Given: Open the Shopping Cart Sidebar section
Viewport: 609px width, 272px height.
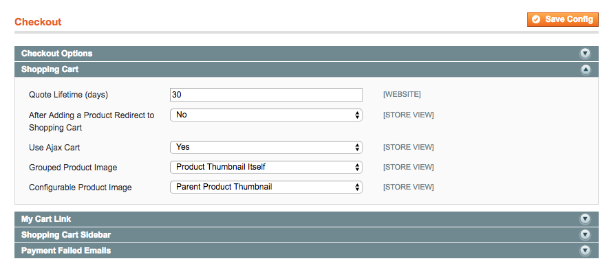Looking at the screenshot, I should [x=306, y=235].
